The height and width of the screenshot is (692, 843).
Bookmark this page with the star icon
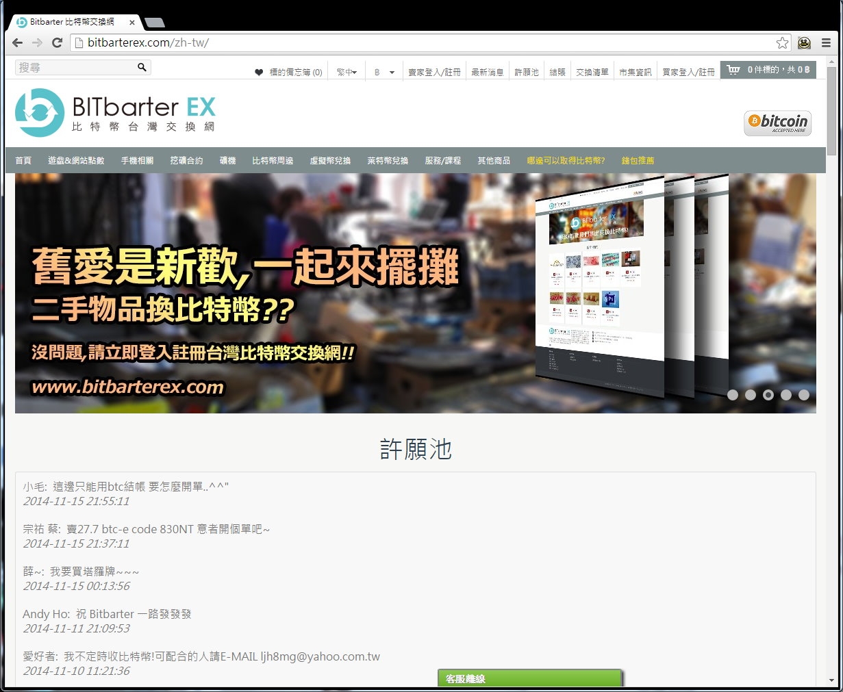(x=782, y=42)
